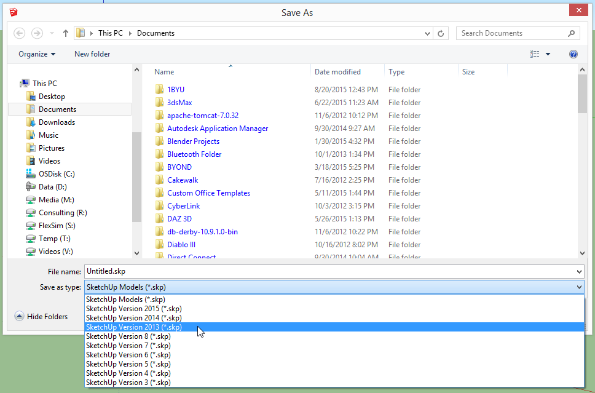Choose SketchUp Version 8 (*.skp)
595x393 pixels.
(334, 336)
